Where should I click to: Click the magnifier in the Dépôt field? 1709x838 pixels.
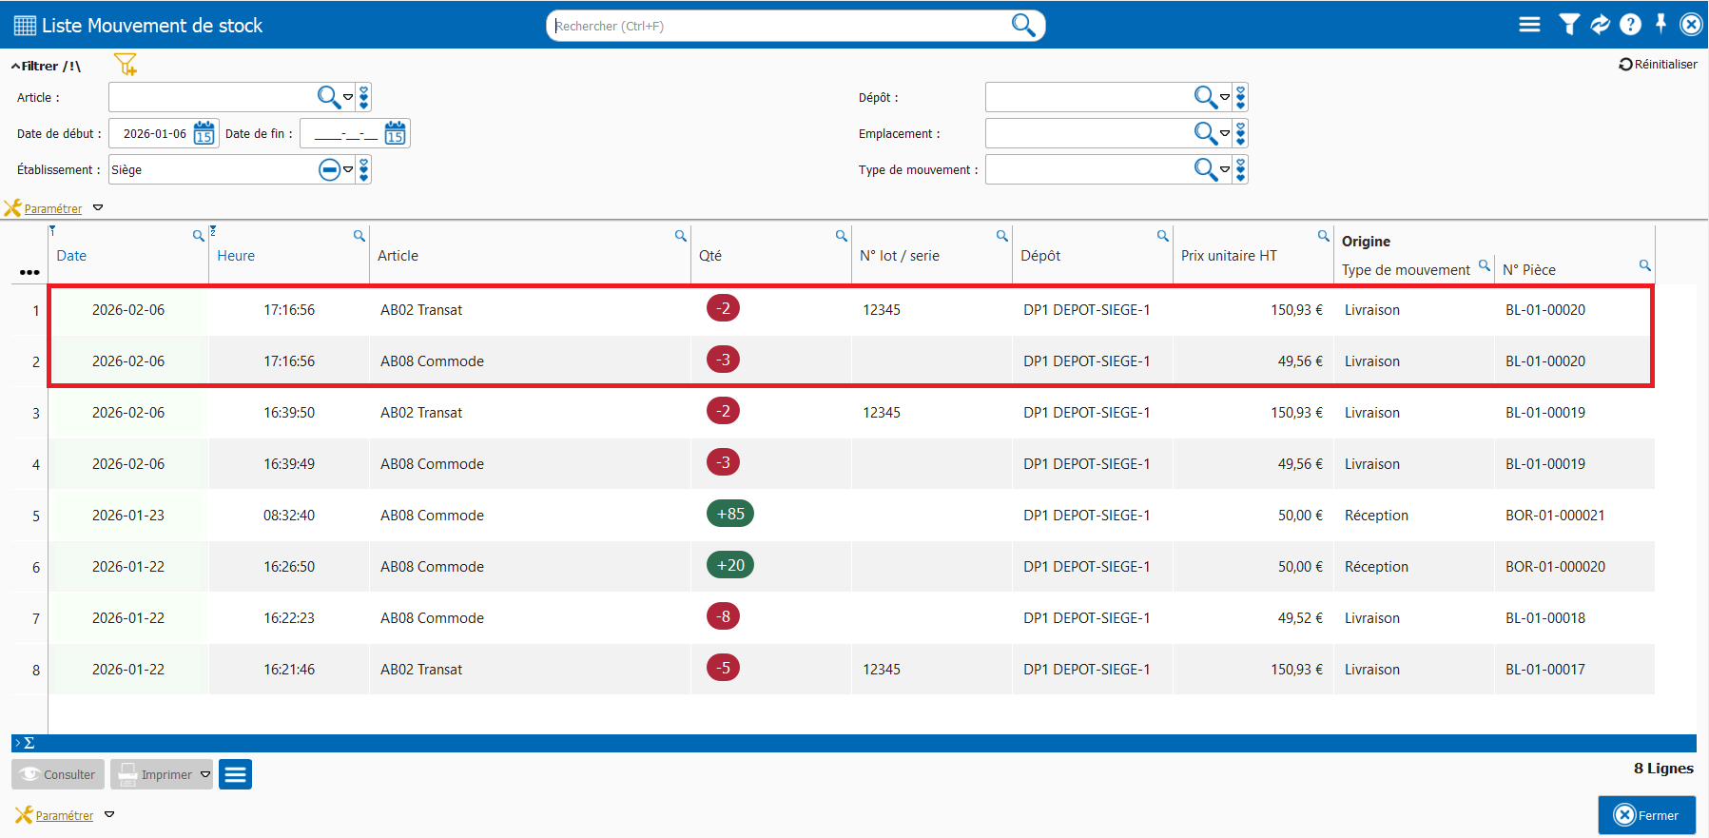coord(1205,97)
